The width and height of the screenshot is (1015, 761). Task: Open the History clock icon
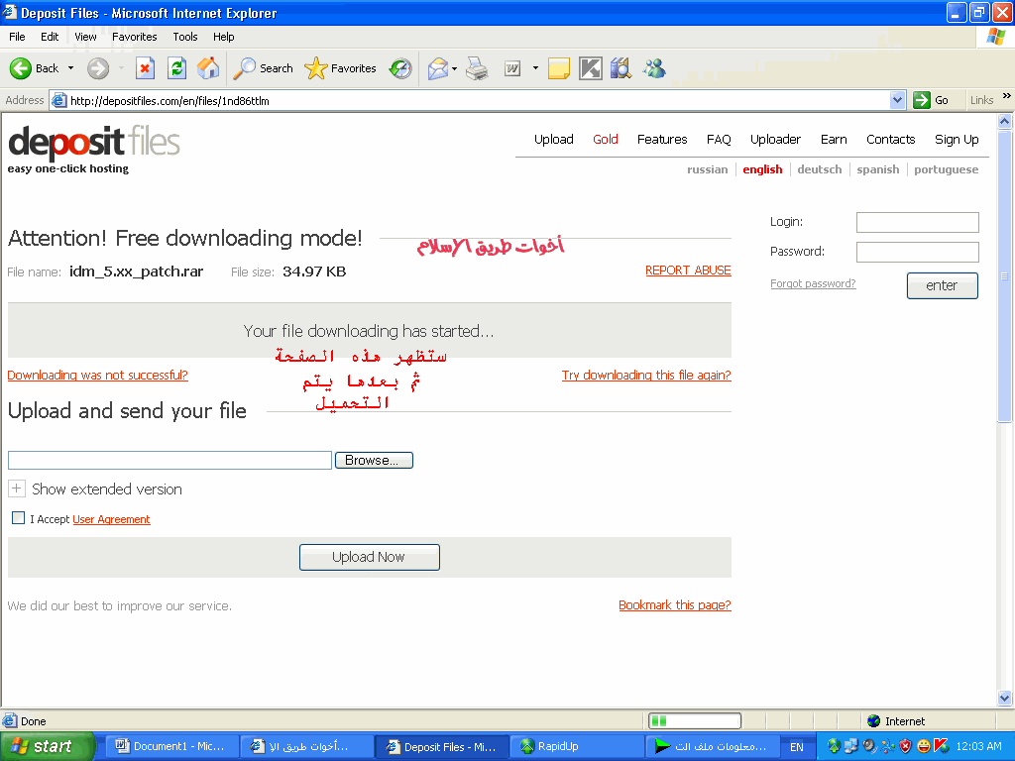point(400,68)
